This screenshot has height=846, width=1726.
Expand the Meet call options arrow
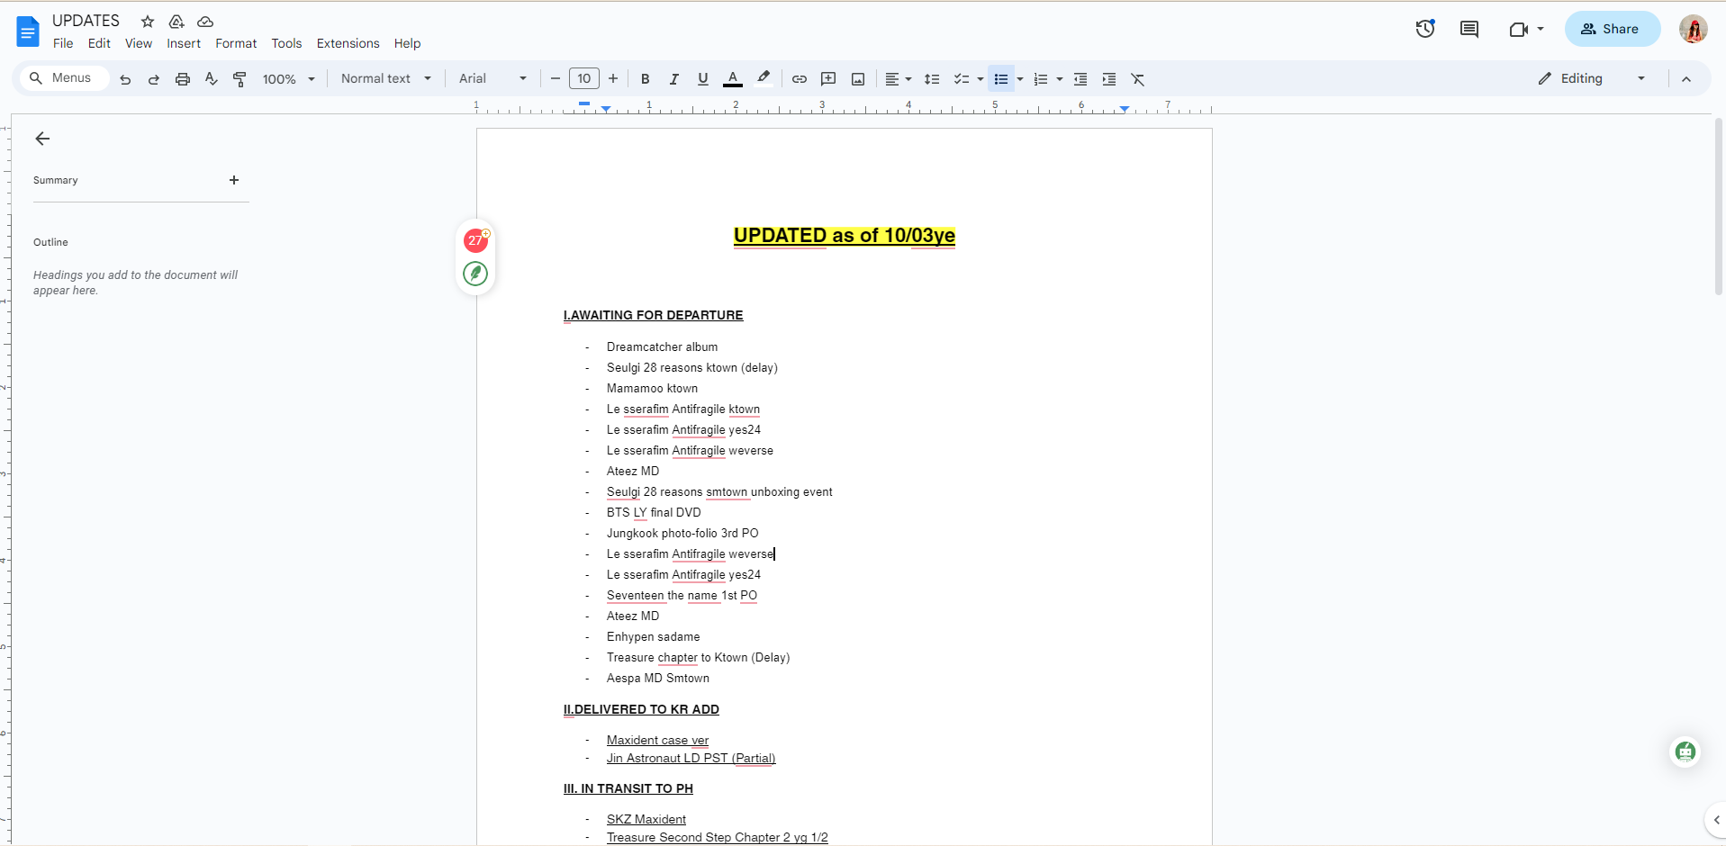pyautogui.click(x=1541, y=29)
